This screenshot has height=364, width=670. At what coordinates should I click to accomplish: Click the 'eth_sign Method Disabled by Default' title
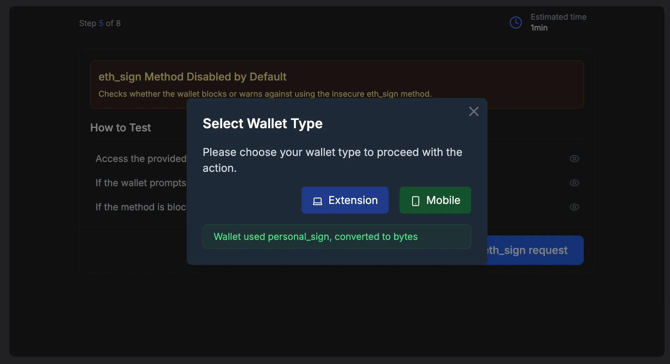pyautogui.click(x=192, y=77)
